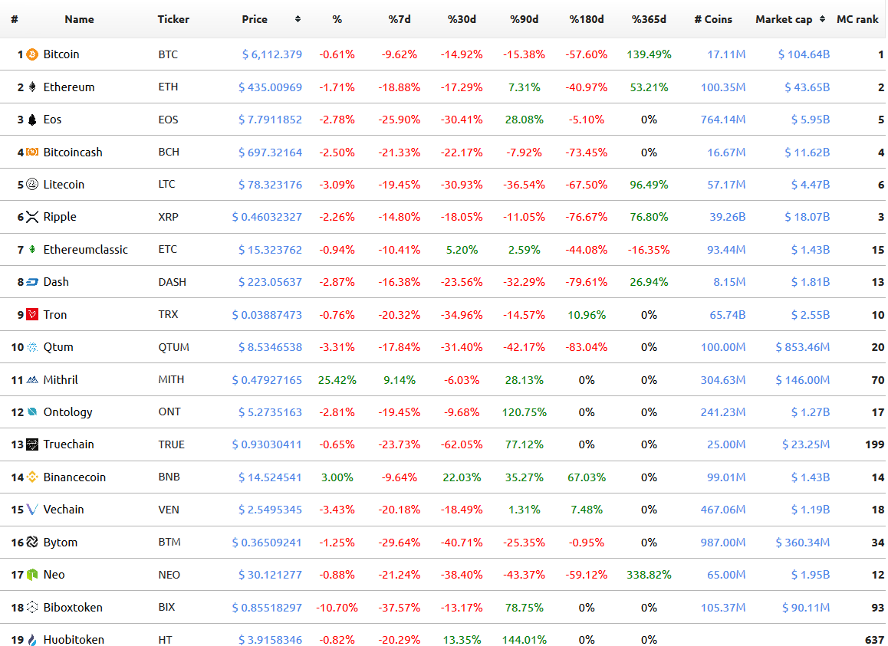
Task: Select the MC rank column header
Action: coord(857,19)
